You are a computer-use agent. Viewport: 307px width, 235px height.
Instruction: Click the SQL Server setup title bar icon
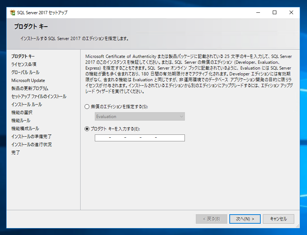12,12
